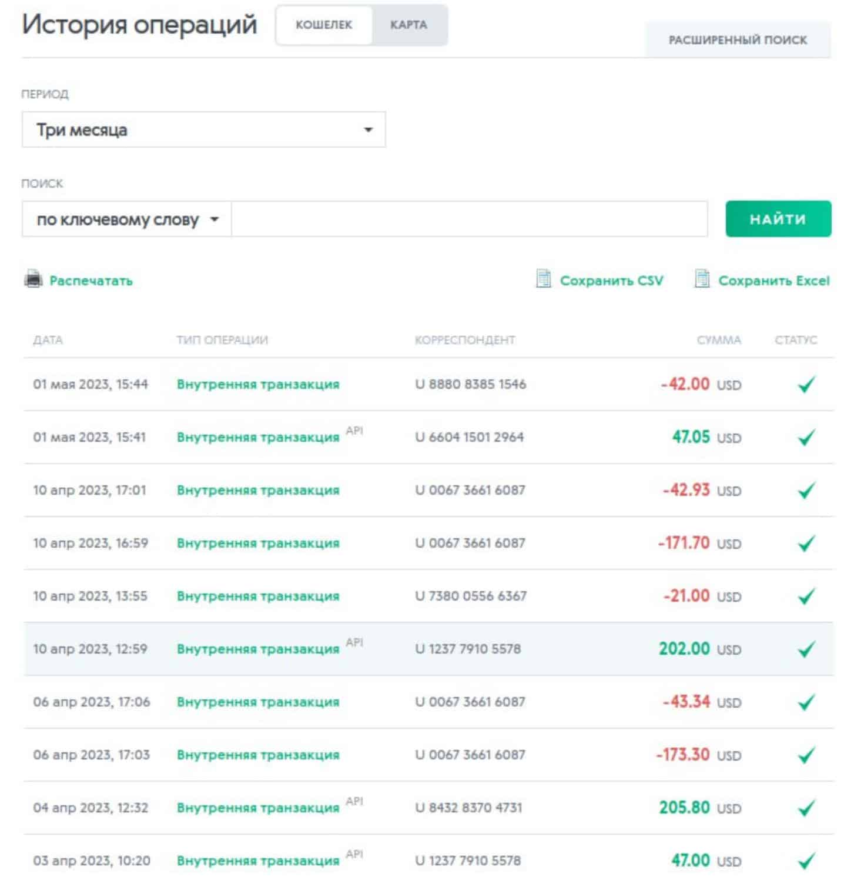Image resolution: width=864 pixels, height=880 pixels.
Task: Focus the keyword search input field
Action: (469, 219)
